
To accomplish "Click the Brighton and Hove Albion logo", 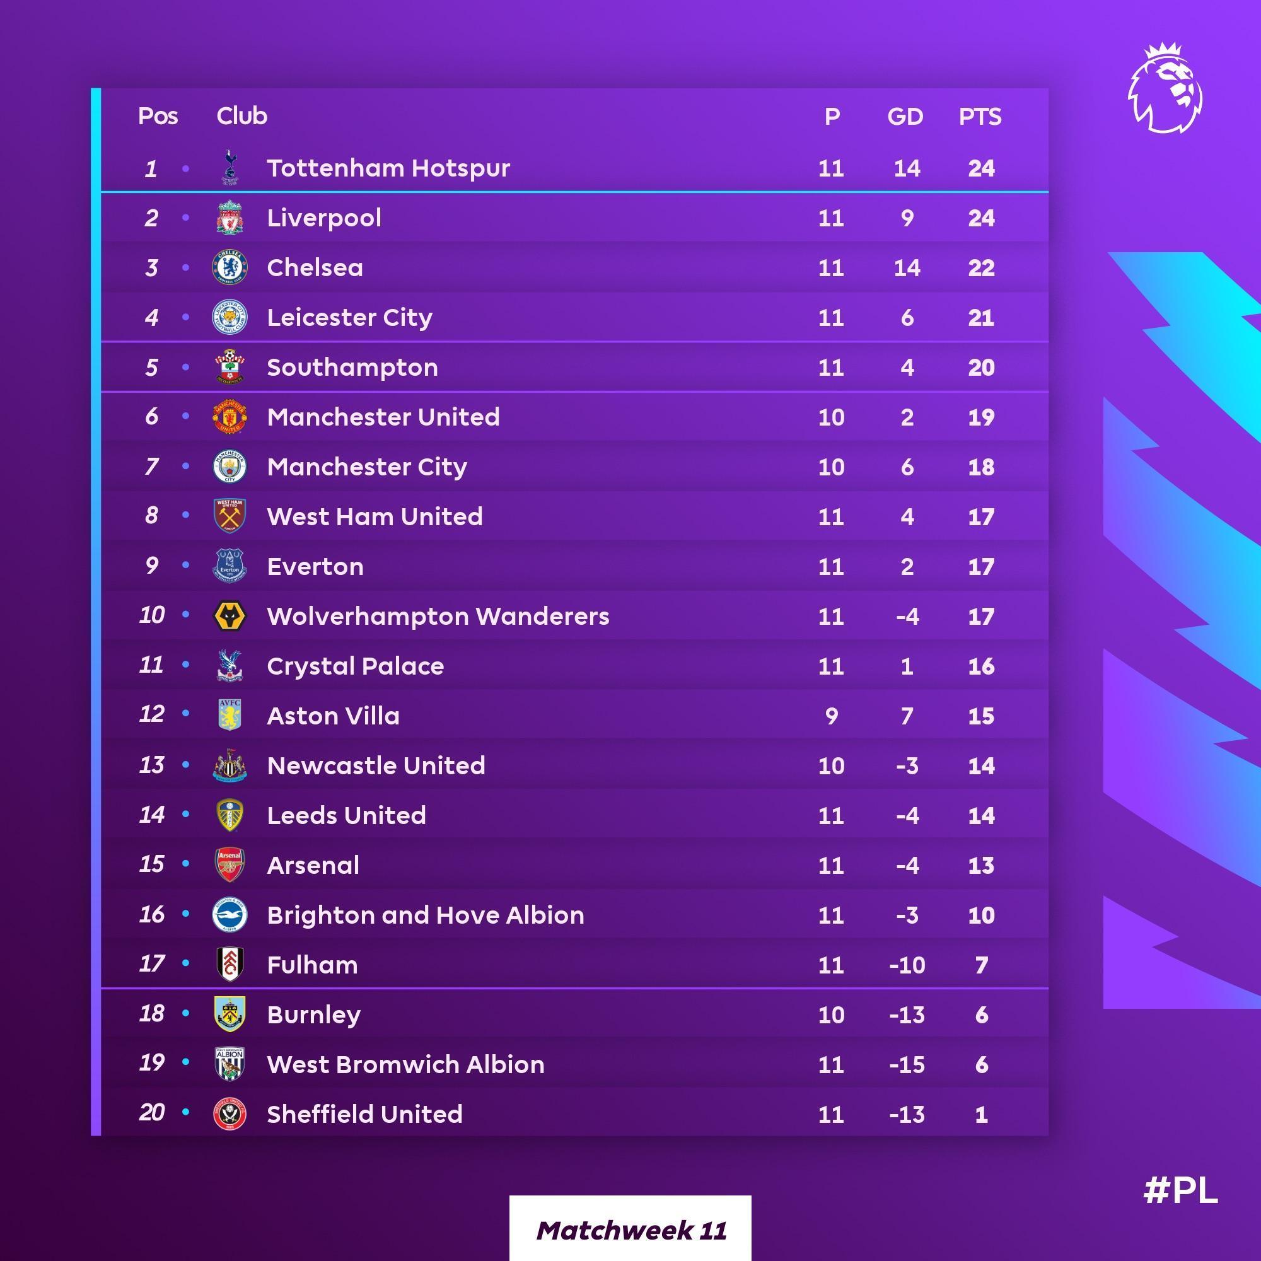I will coord(230,914).
